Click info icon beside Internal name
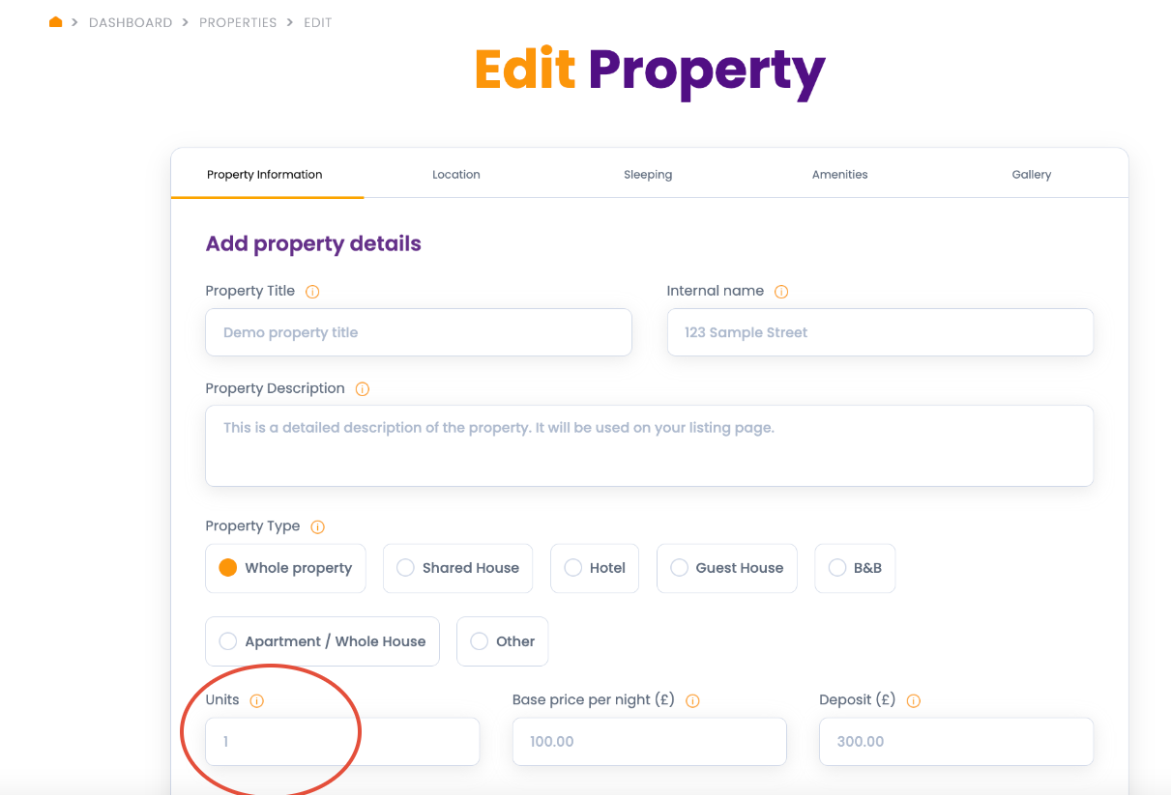This screenshot has width=1171, height=795. pyautogui.click(x=781, y=292)
